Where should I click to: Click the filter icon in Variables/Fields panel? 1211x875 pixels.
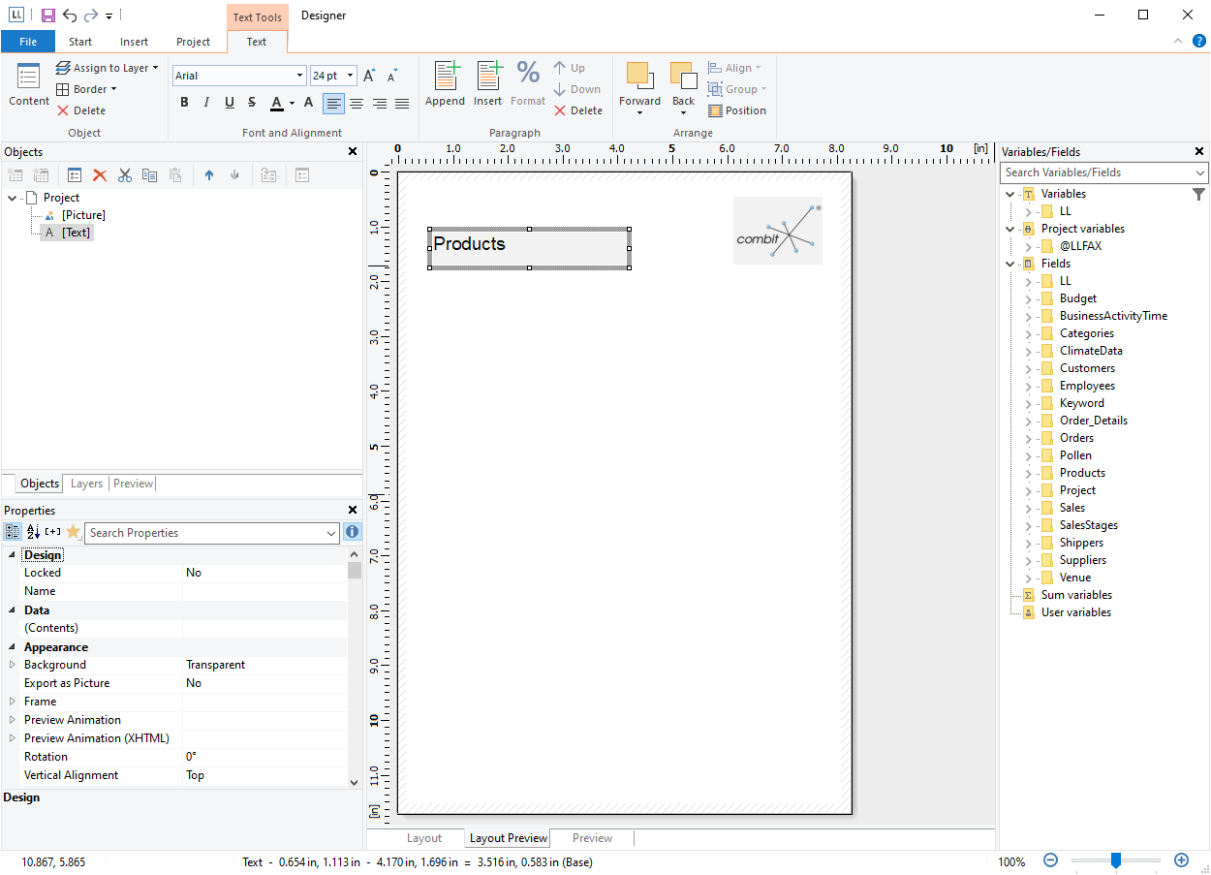tap(1199, 195)
